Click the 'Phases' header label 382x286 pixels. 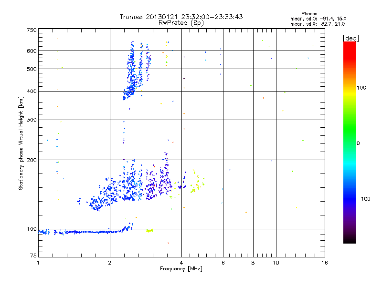click(x=309, y=14)
